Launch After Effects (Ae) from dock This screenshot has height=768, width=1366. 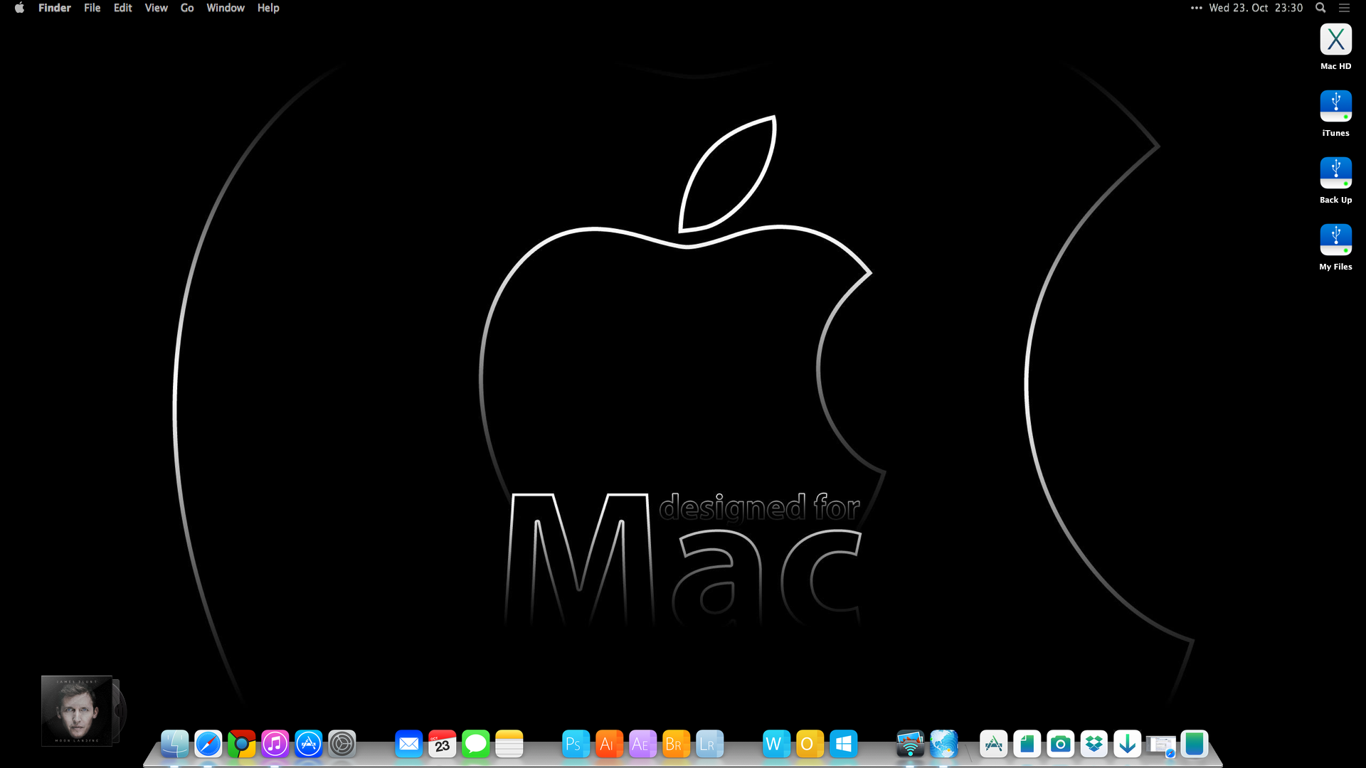pyautogui.click(x=643, y=744)
